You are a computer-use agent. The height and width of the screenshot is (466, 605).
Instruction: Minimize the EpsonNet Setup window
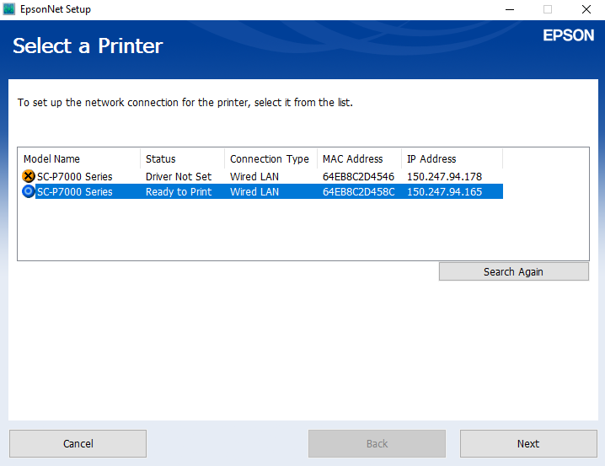point(510,9)
